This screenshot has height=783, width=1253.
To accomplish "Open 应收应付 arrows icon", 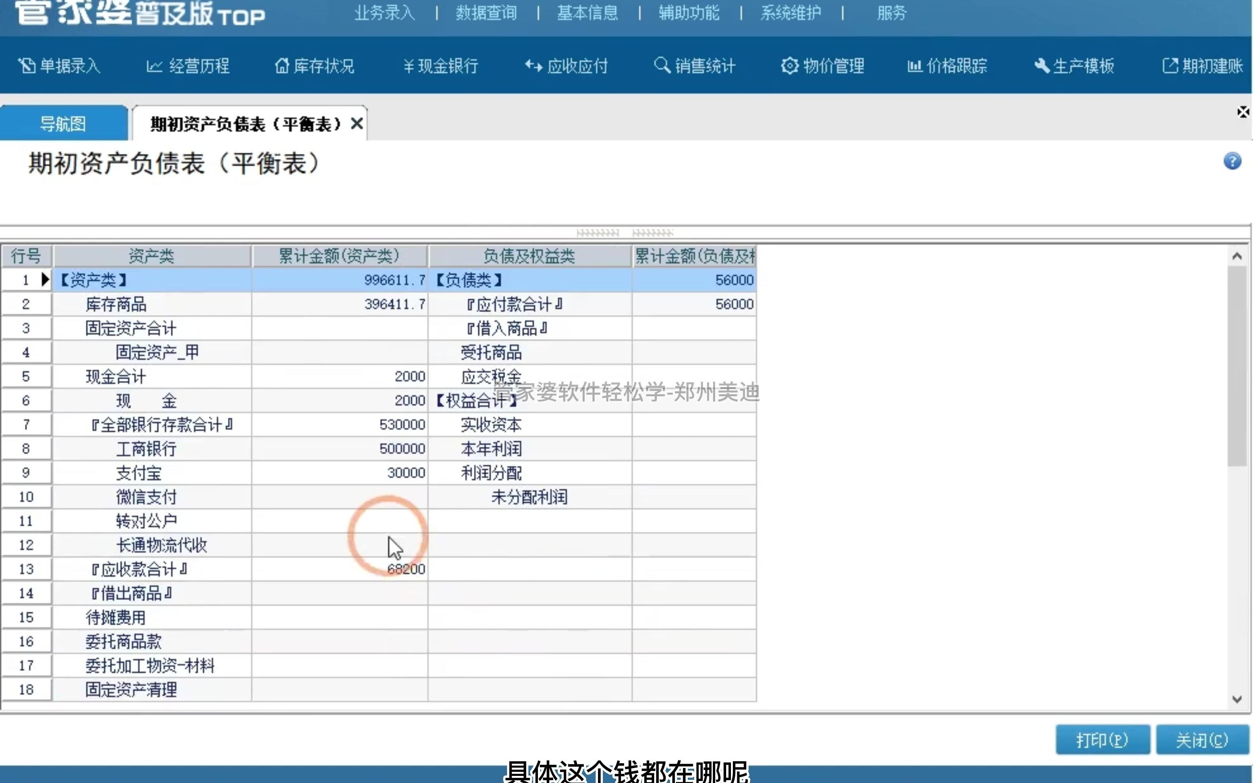I will point(534,66).
